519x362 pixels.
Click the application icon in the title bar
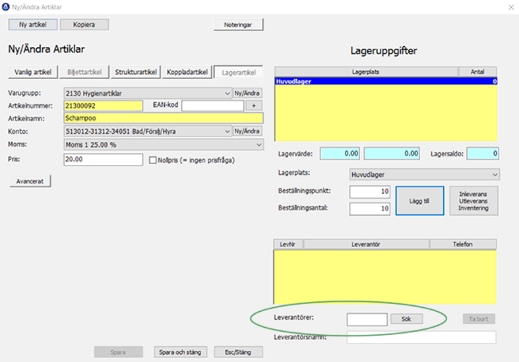(x=6, y=7)
